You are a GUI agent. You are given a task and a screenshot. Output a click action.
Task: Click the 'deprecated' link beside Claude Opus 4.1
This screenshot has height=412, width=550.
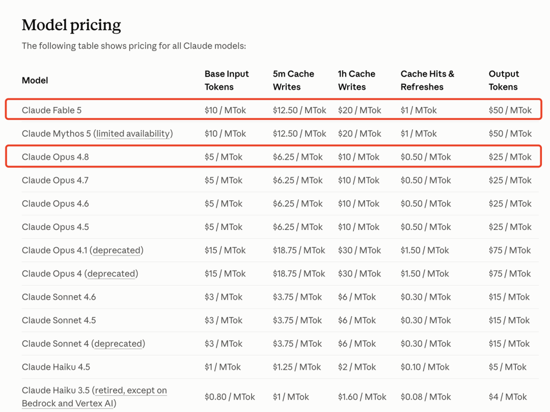coord(117,250)
